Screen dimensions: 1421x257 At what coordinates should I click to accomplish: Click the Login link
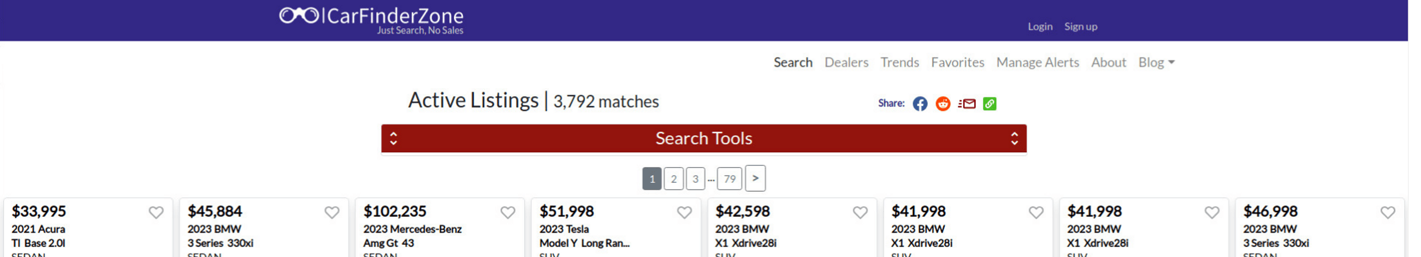click(x=1040, y=27)
